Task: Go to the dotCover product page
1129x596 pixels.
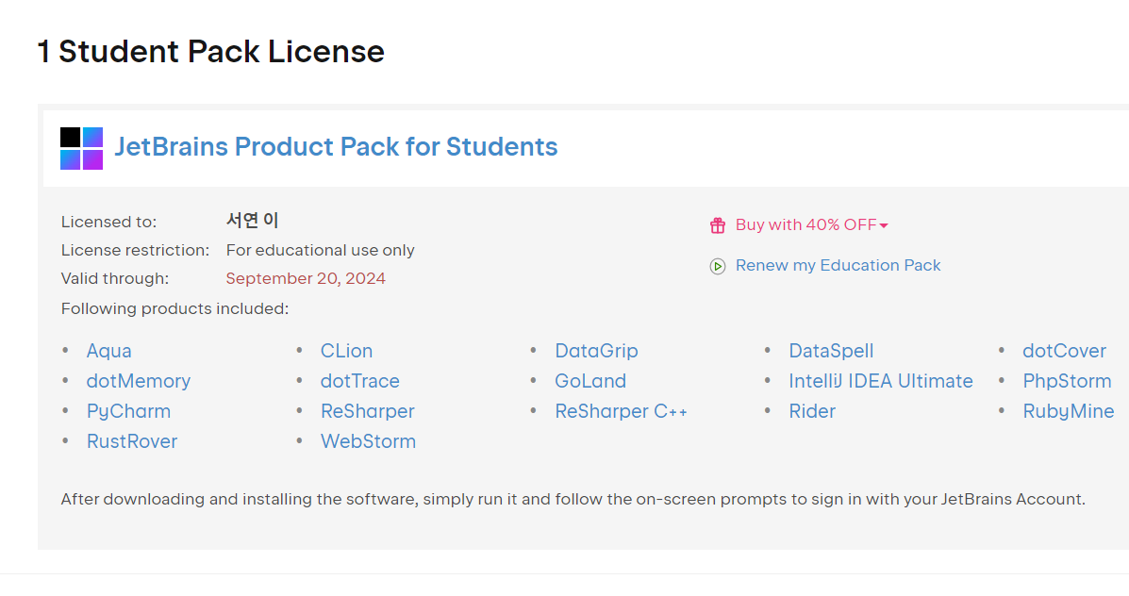Action: click(1064, 351)
